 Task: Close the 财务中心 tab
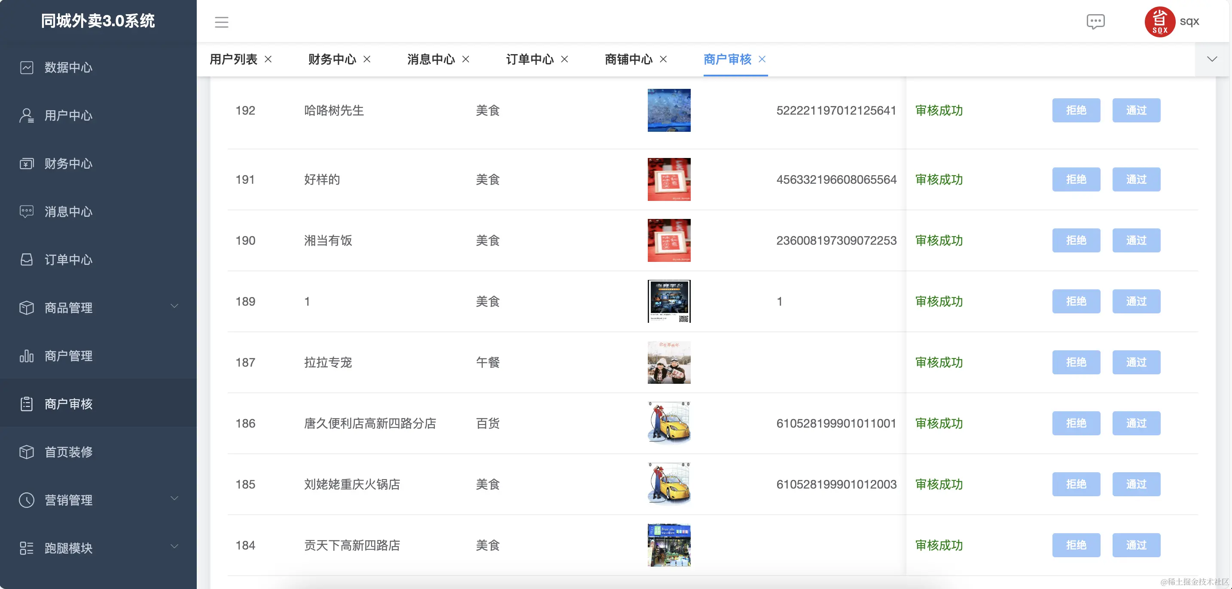pyautogui.click(x=367, y=59)
